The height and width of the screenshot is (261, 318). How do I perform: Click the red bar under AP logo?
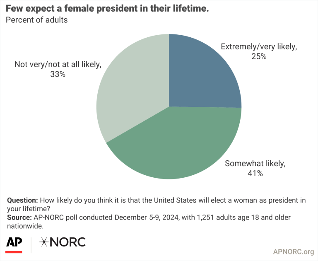tap(14, 252)
